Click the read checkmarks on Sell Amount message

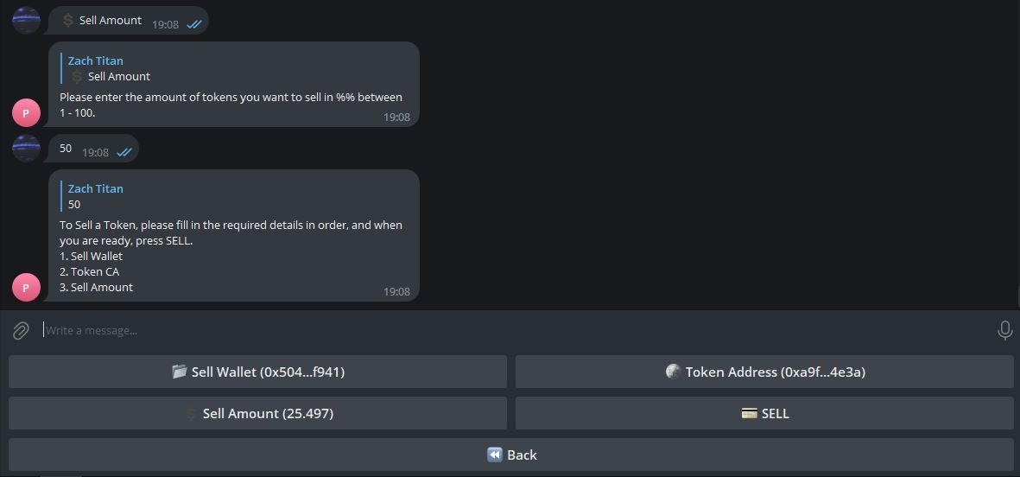[194, 24]
